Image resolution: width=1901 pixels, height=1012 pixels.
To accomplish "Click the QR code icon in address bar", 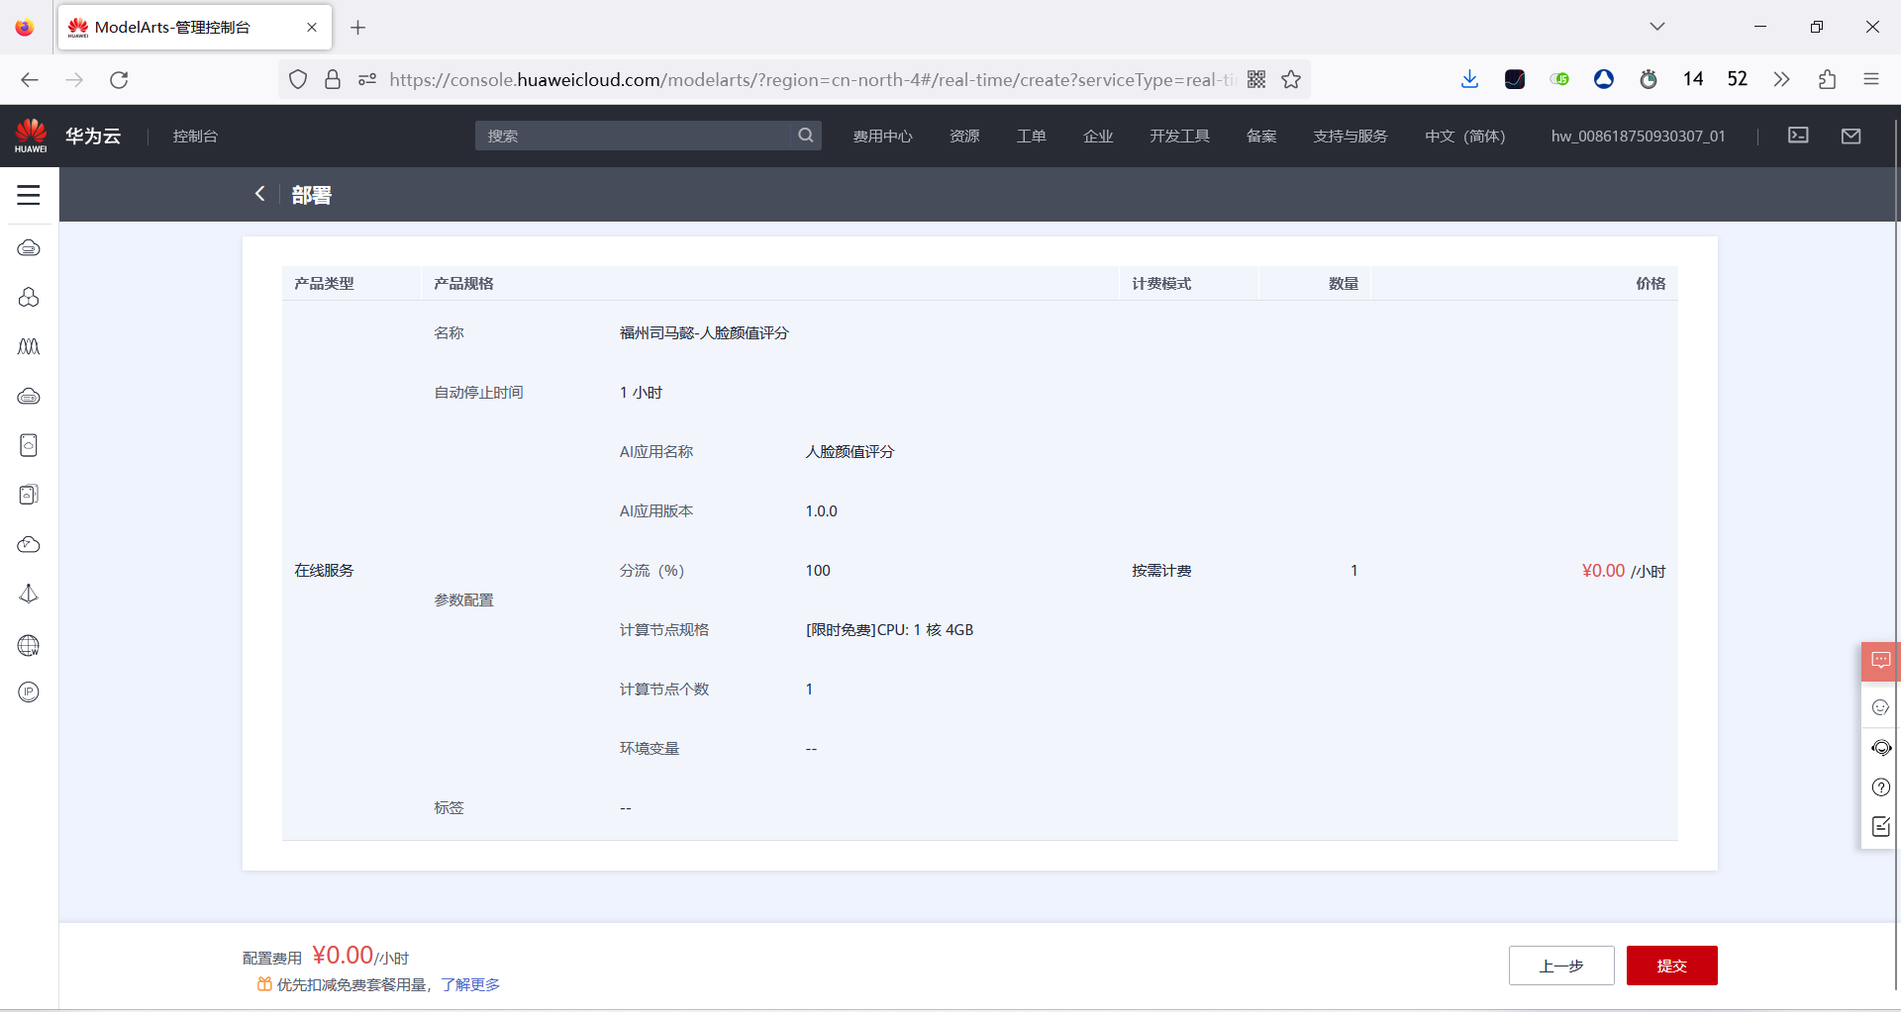I will pos(1255,79).
